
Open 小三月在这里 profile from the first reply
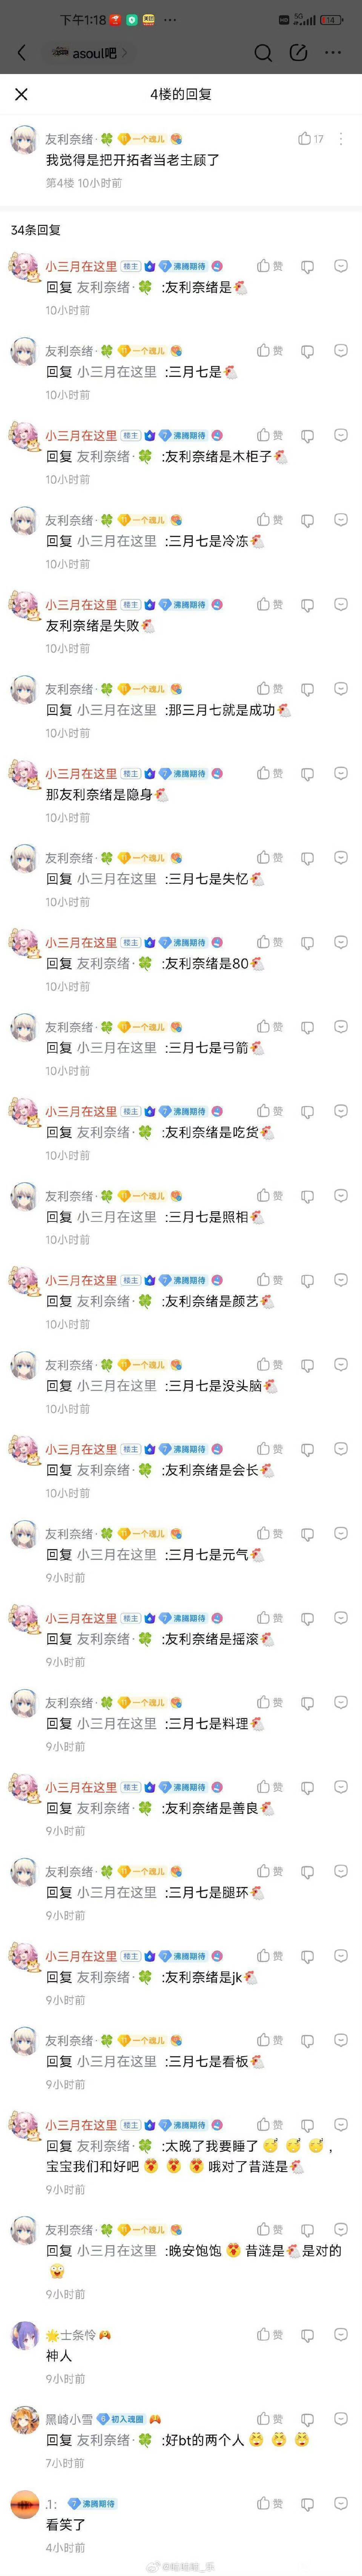pyautogui.click(x=81, y=266)
